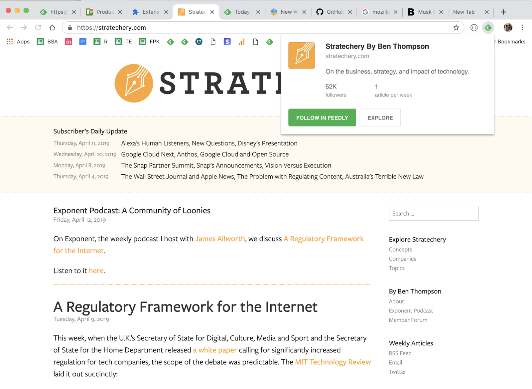Viewport: 532px width, 389px height.
Task: Open the Chrome three-dot menu
Action: (x=522, y=28)
